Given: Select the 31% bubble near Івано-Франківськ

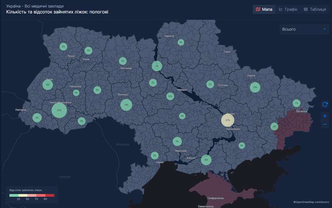Looking at the screenshot, I should (59, 110).
